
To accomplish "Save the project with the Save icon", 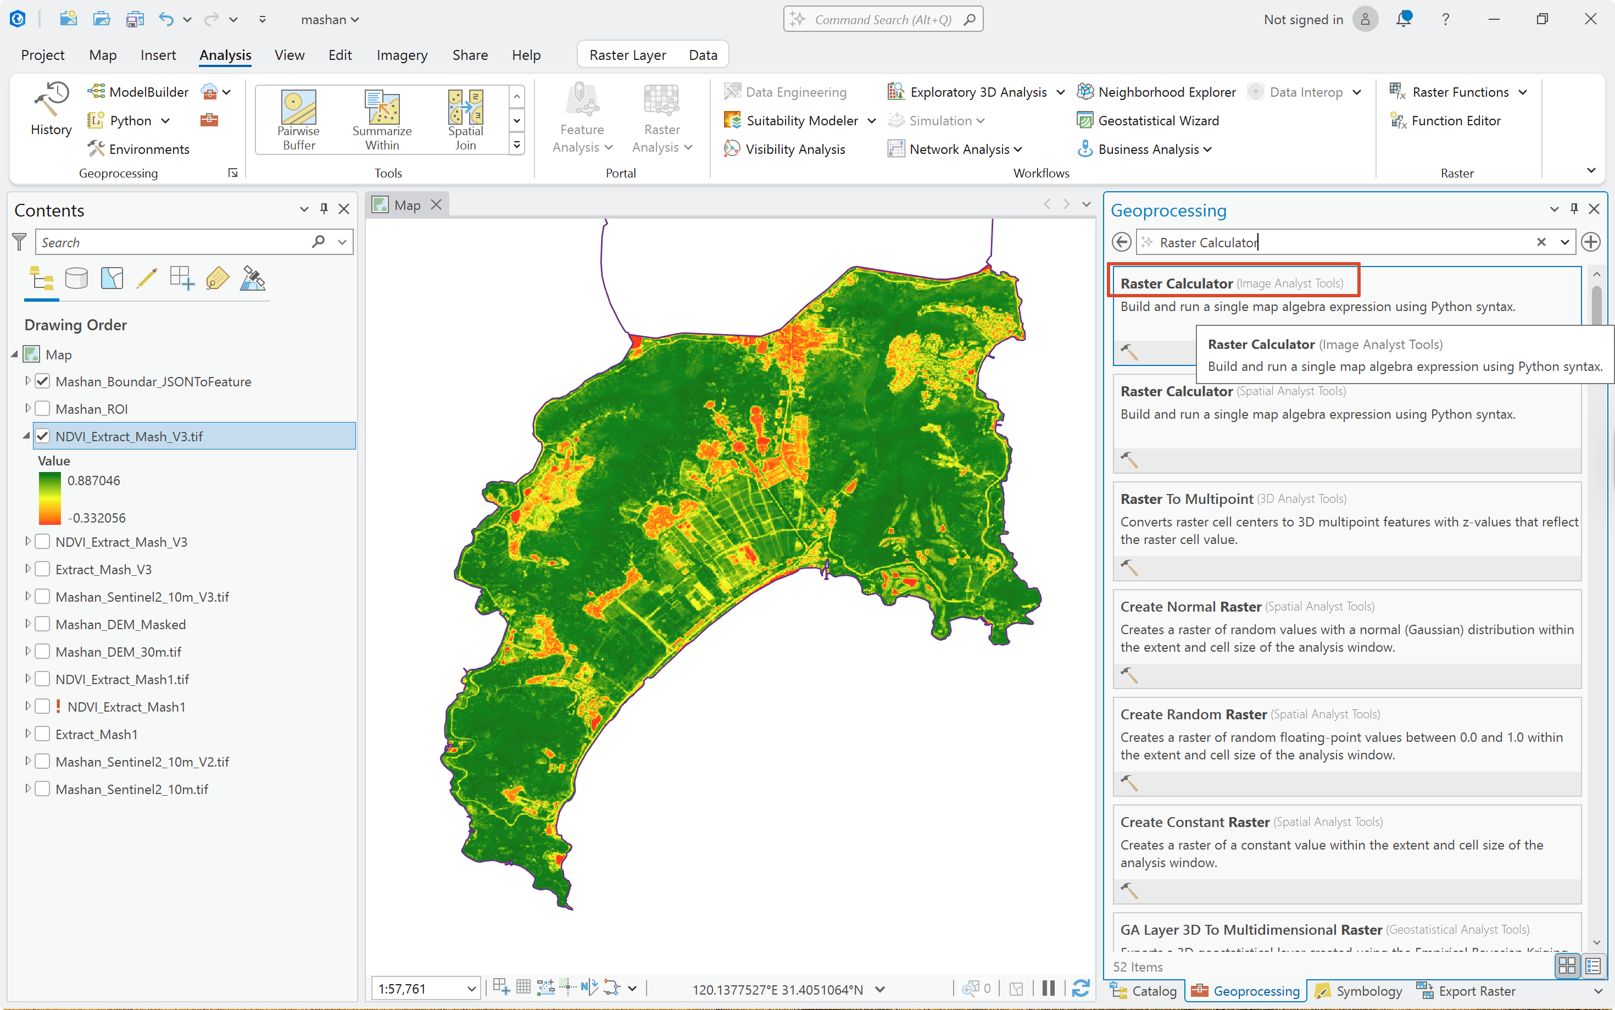I will (x=135, y=19).
